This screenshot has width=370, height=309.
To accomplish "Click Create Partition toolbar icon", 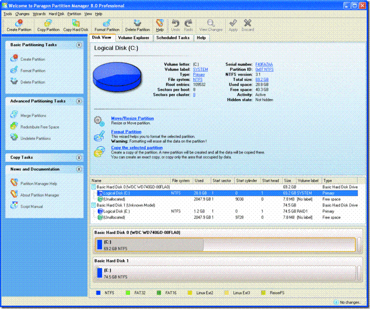I will [x=19, y=23].
